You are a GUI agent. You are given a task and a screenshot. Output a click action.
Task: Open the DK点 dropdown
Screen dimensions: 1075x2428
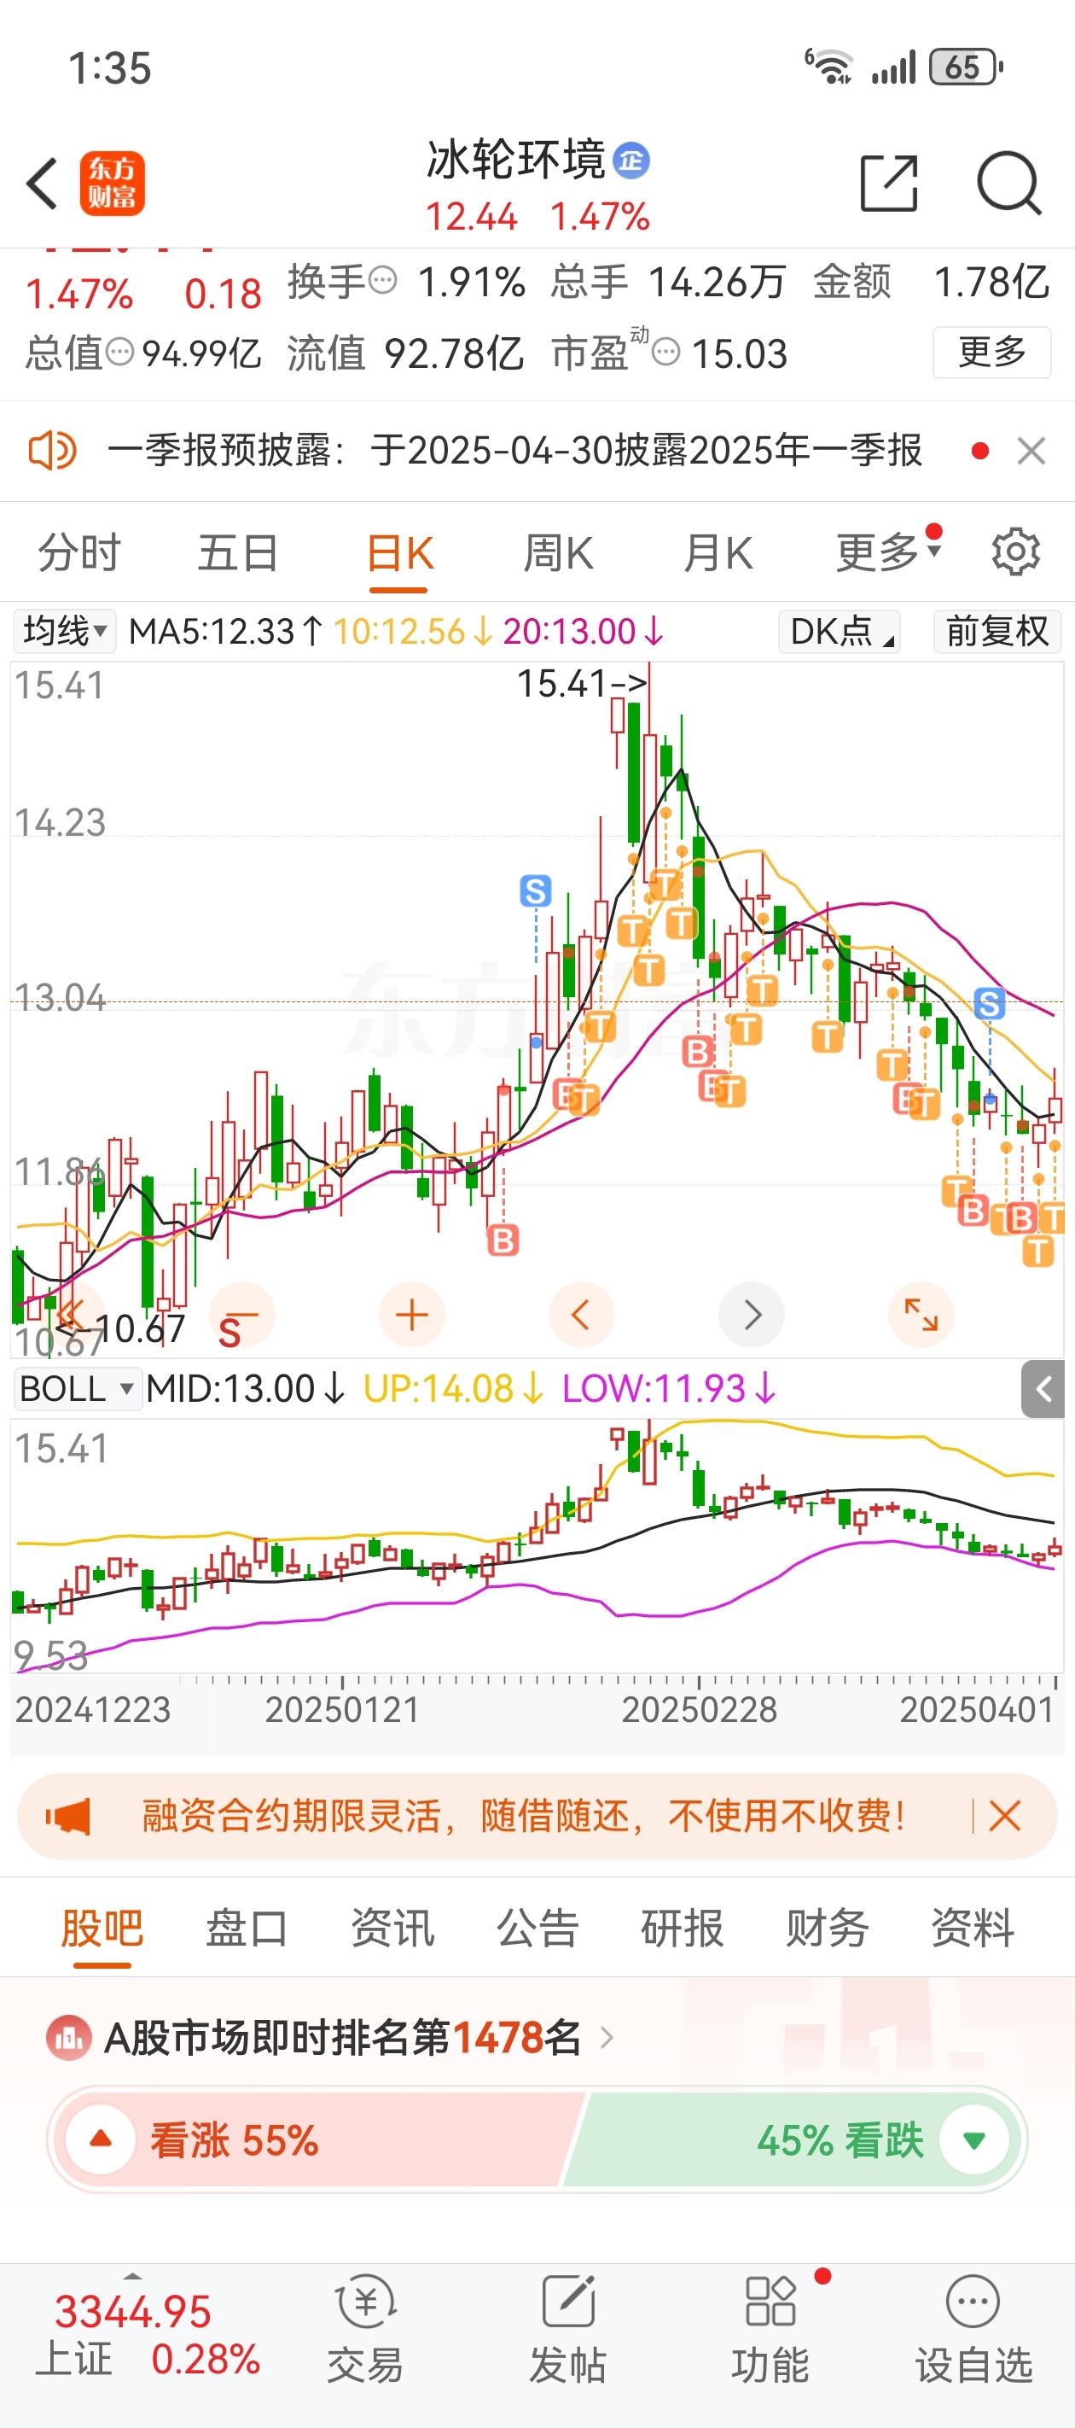839,631
